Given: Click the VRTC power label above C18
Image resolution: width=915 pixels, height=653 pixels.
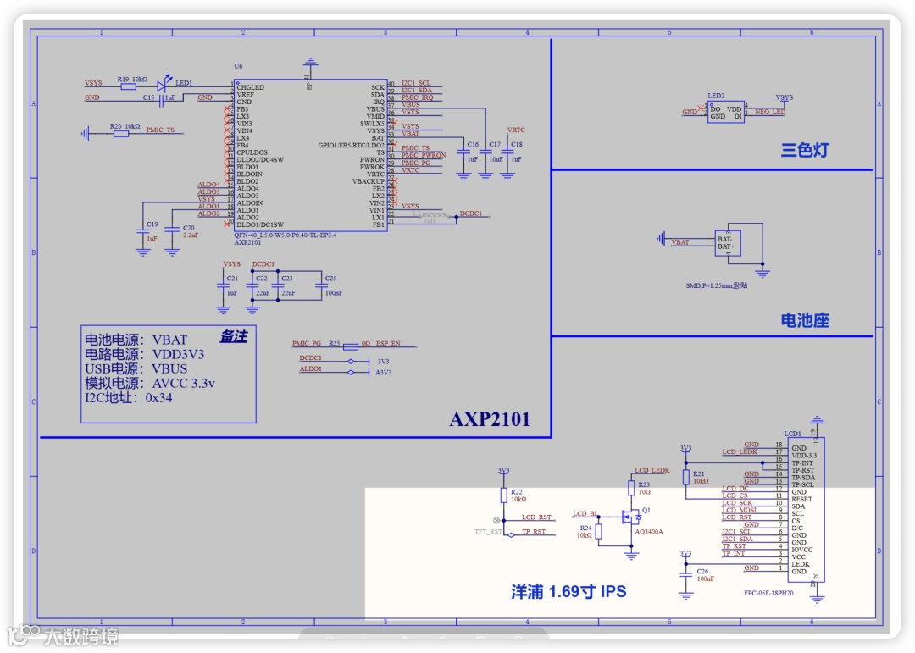Looking at the screenshot, I should (x=516, y=130).
